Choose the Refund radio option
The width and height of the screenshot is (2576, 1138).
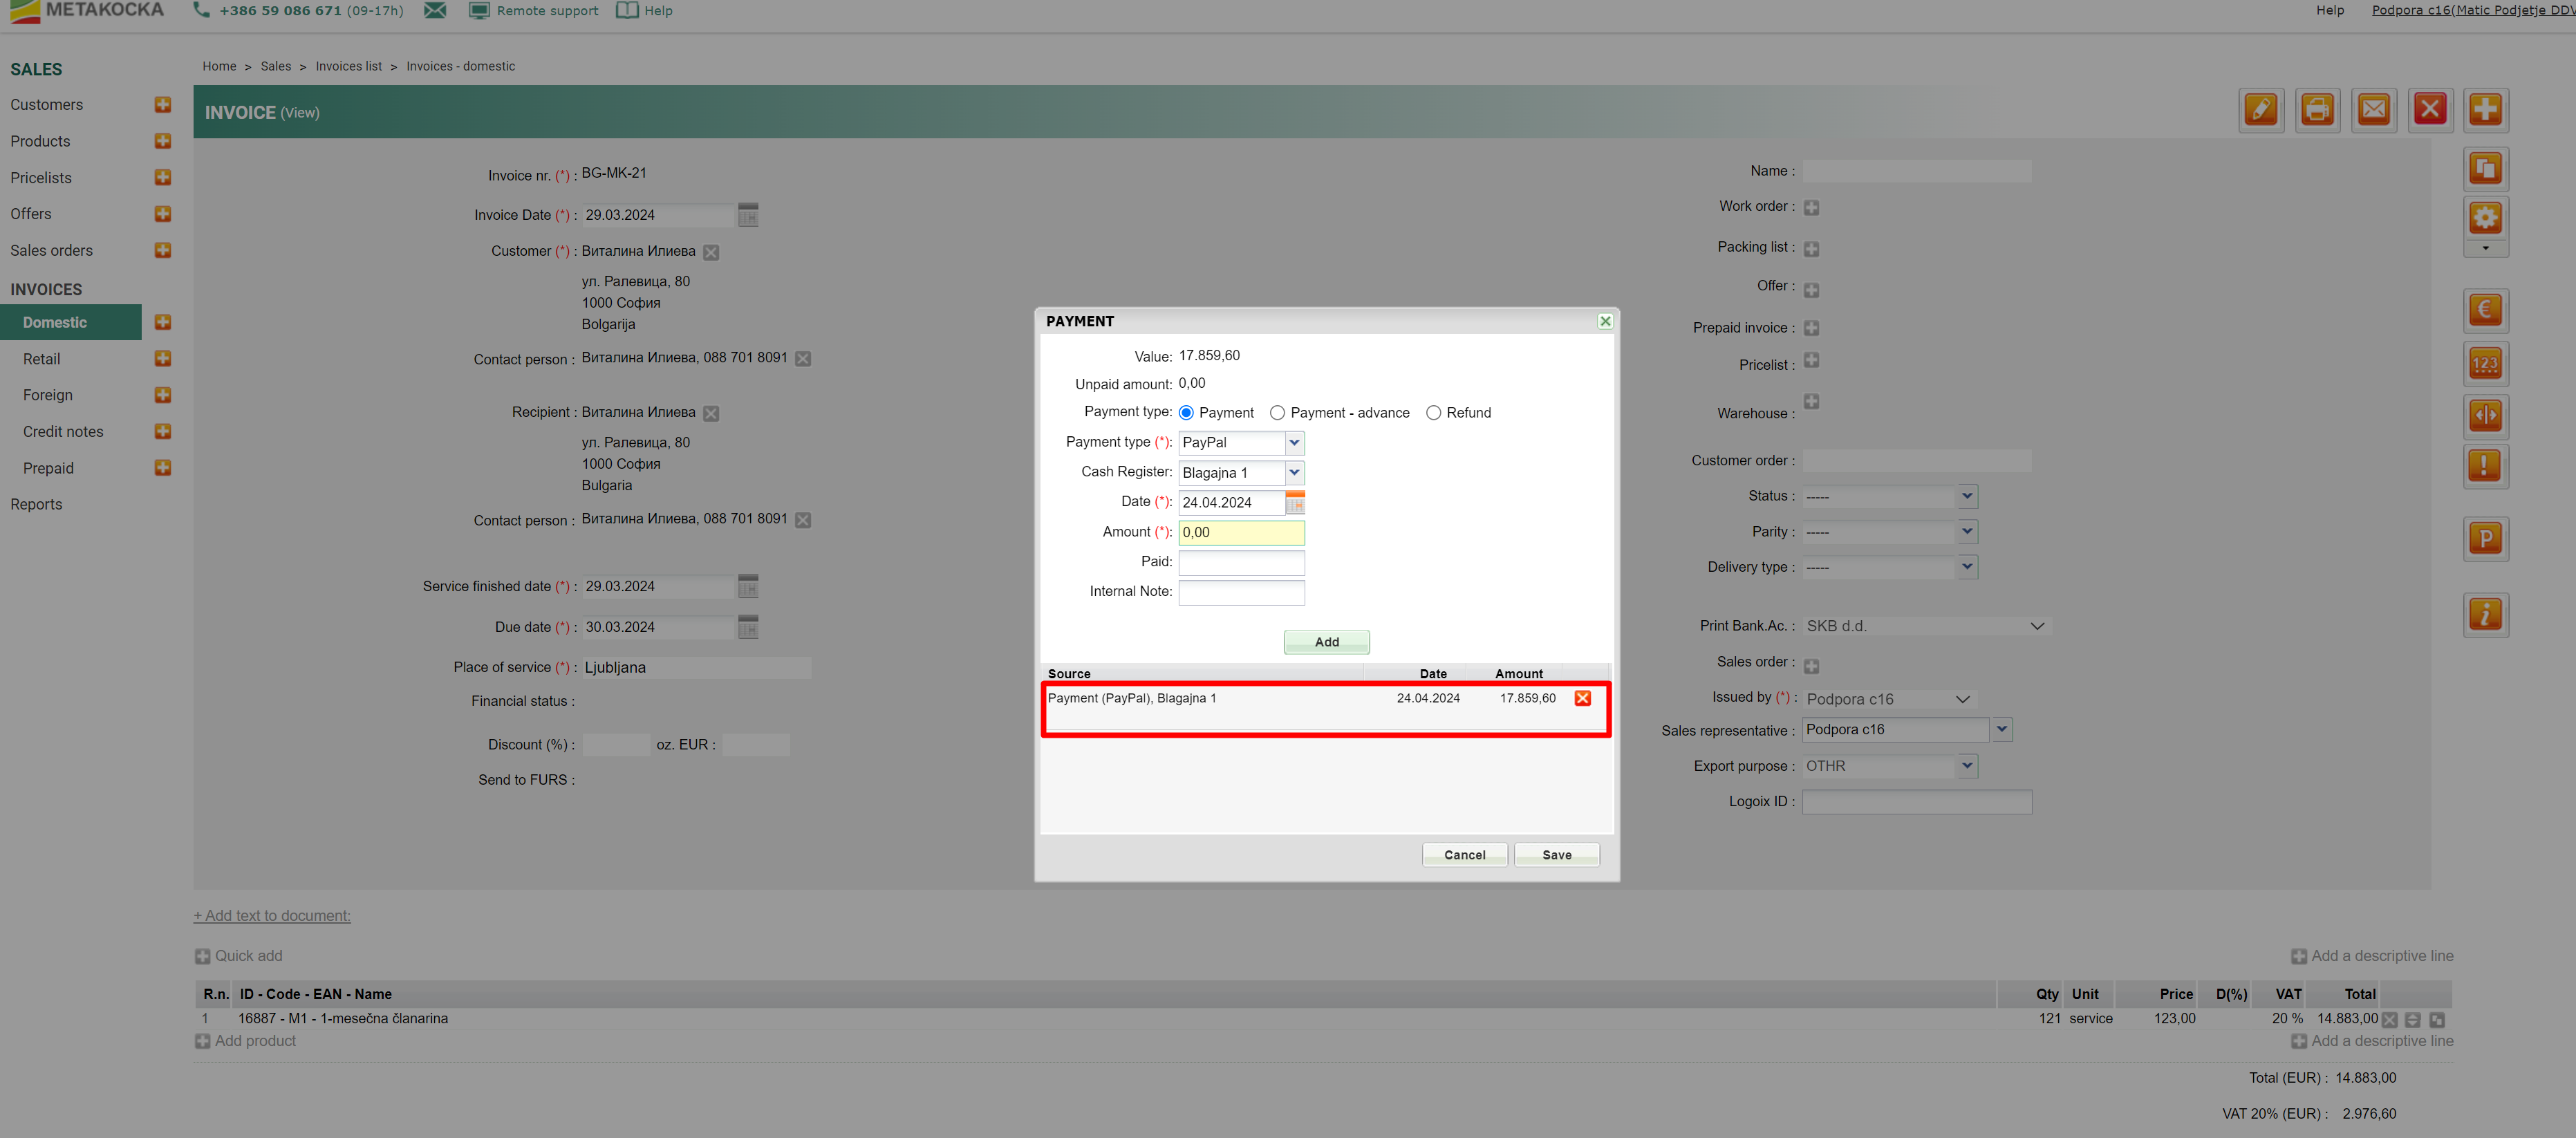[x=1433, y=413]
